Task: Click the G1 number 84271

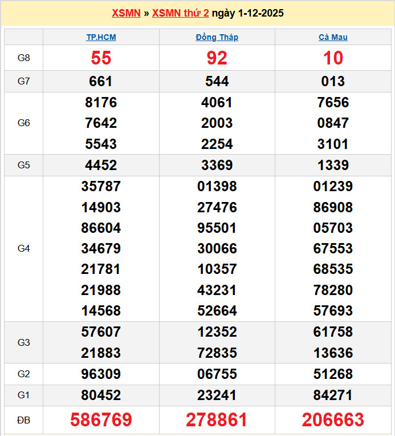Action: 333,395
